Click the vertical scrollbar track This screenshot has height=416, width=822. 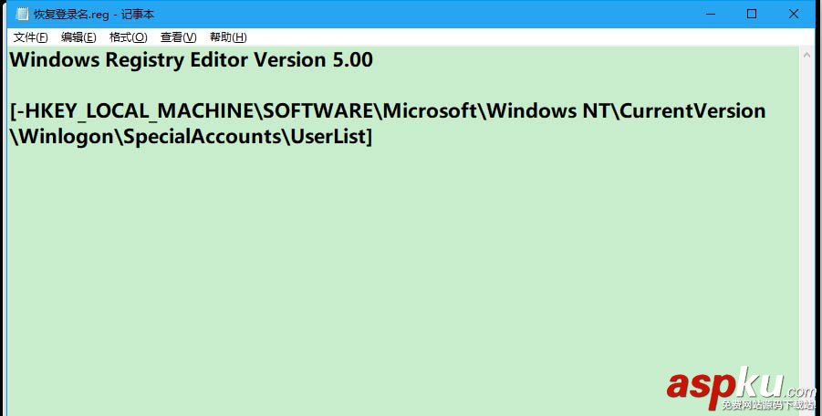coord(806,228)
